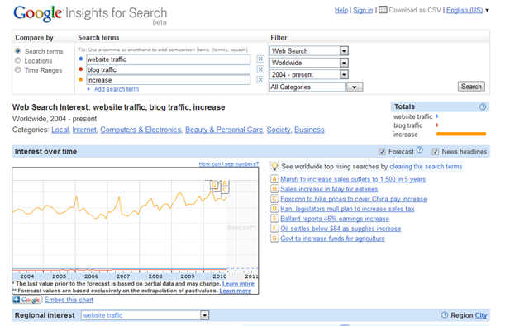Open the All Categories dropdown arrow
529x326 pixels.
tap(355, 87)
